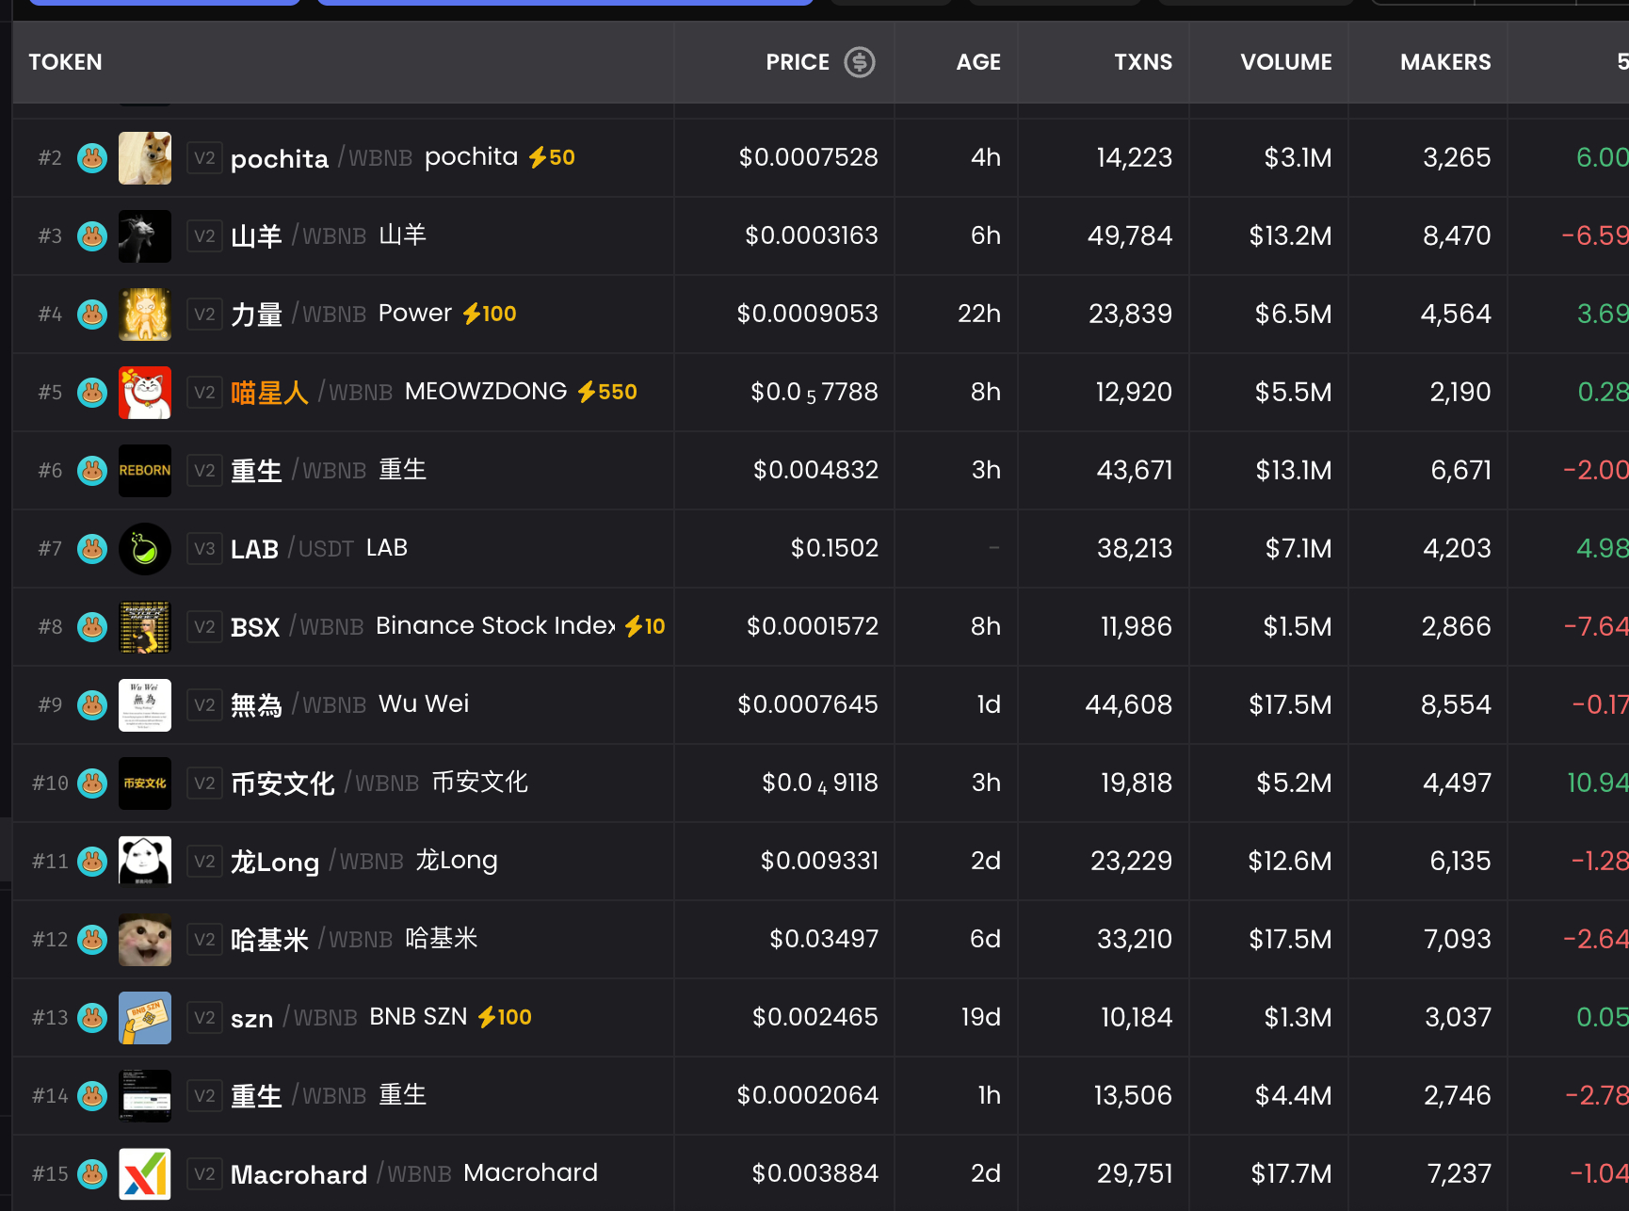Image resolution: width=1629 pixels, height=1211 pixels.
Task: Open the REBORN token logo in row #6
Action: 145,470
